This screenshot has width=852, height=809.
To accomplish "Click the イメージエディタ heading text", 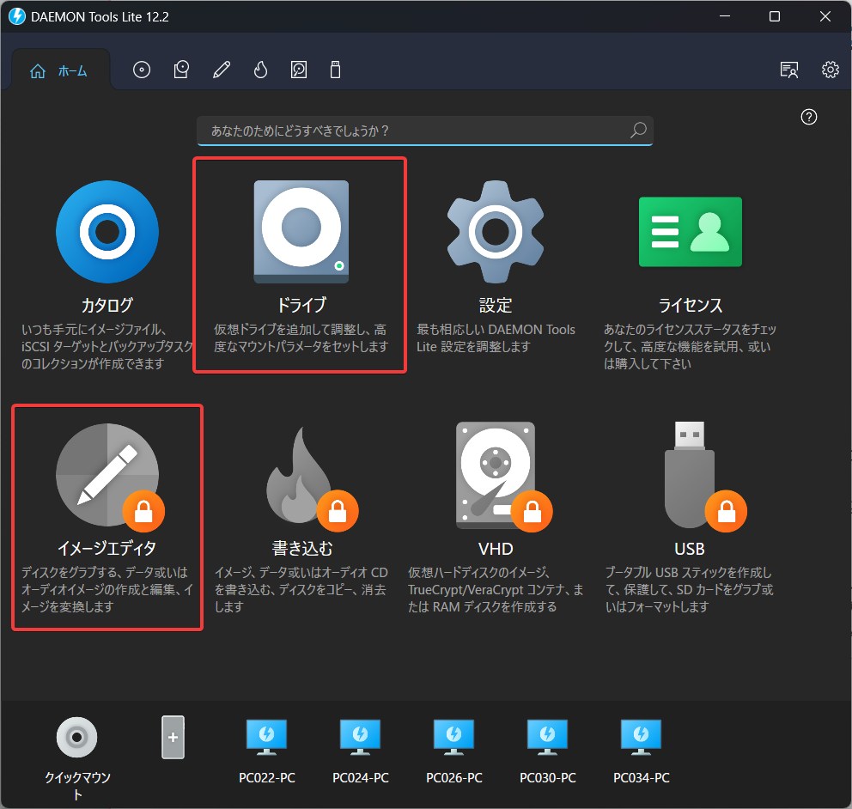I will point(107,549).
